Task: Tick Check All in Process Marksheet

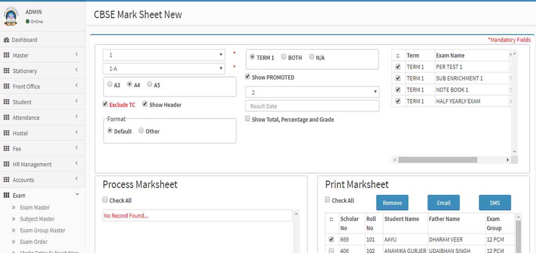Action: [x=105, y=200]
